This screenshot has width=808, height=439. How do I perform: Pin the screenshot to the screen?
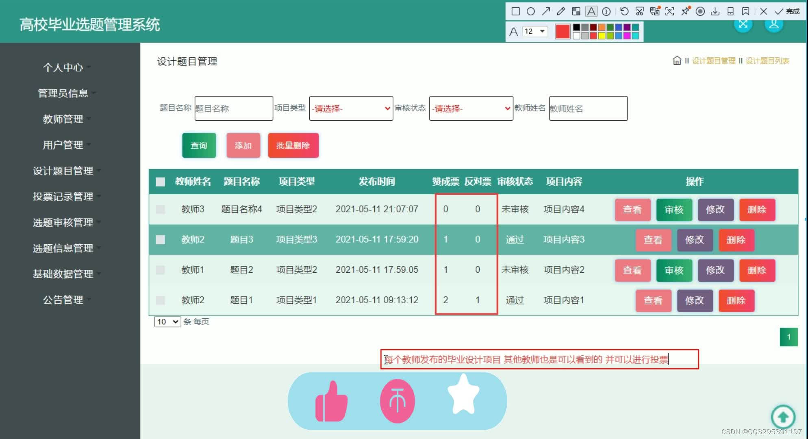click(685, 11)
